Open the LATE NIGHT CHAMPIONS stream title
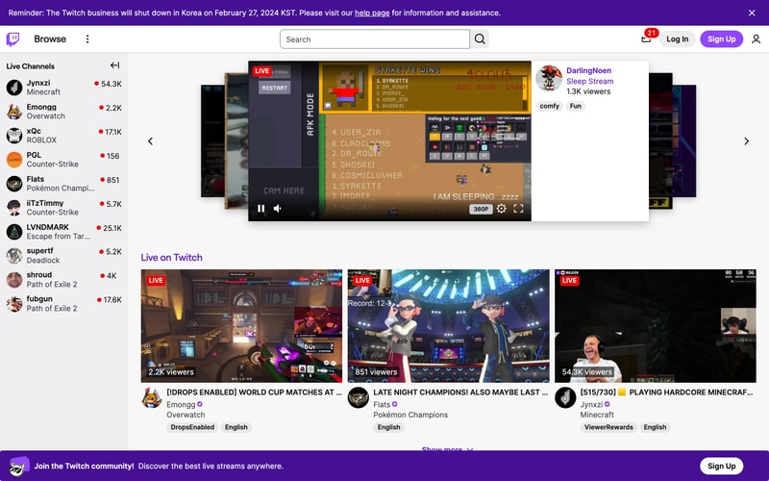The height and width of the screenshot is (481, 769). (x=460, y=392)
